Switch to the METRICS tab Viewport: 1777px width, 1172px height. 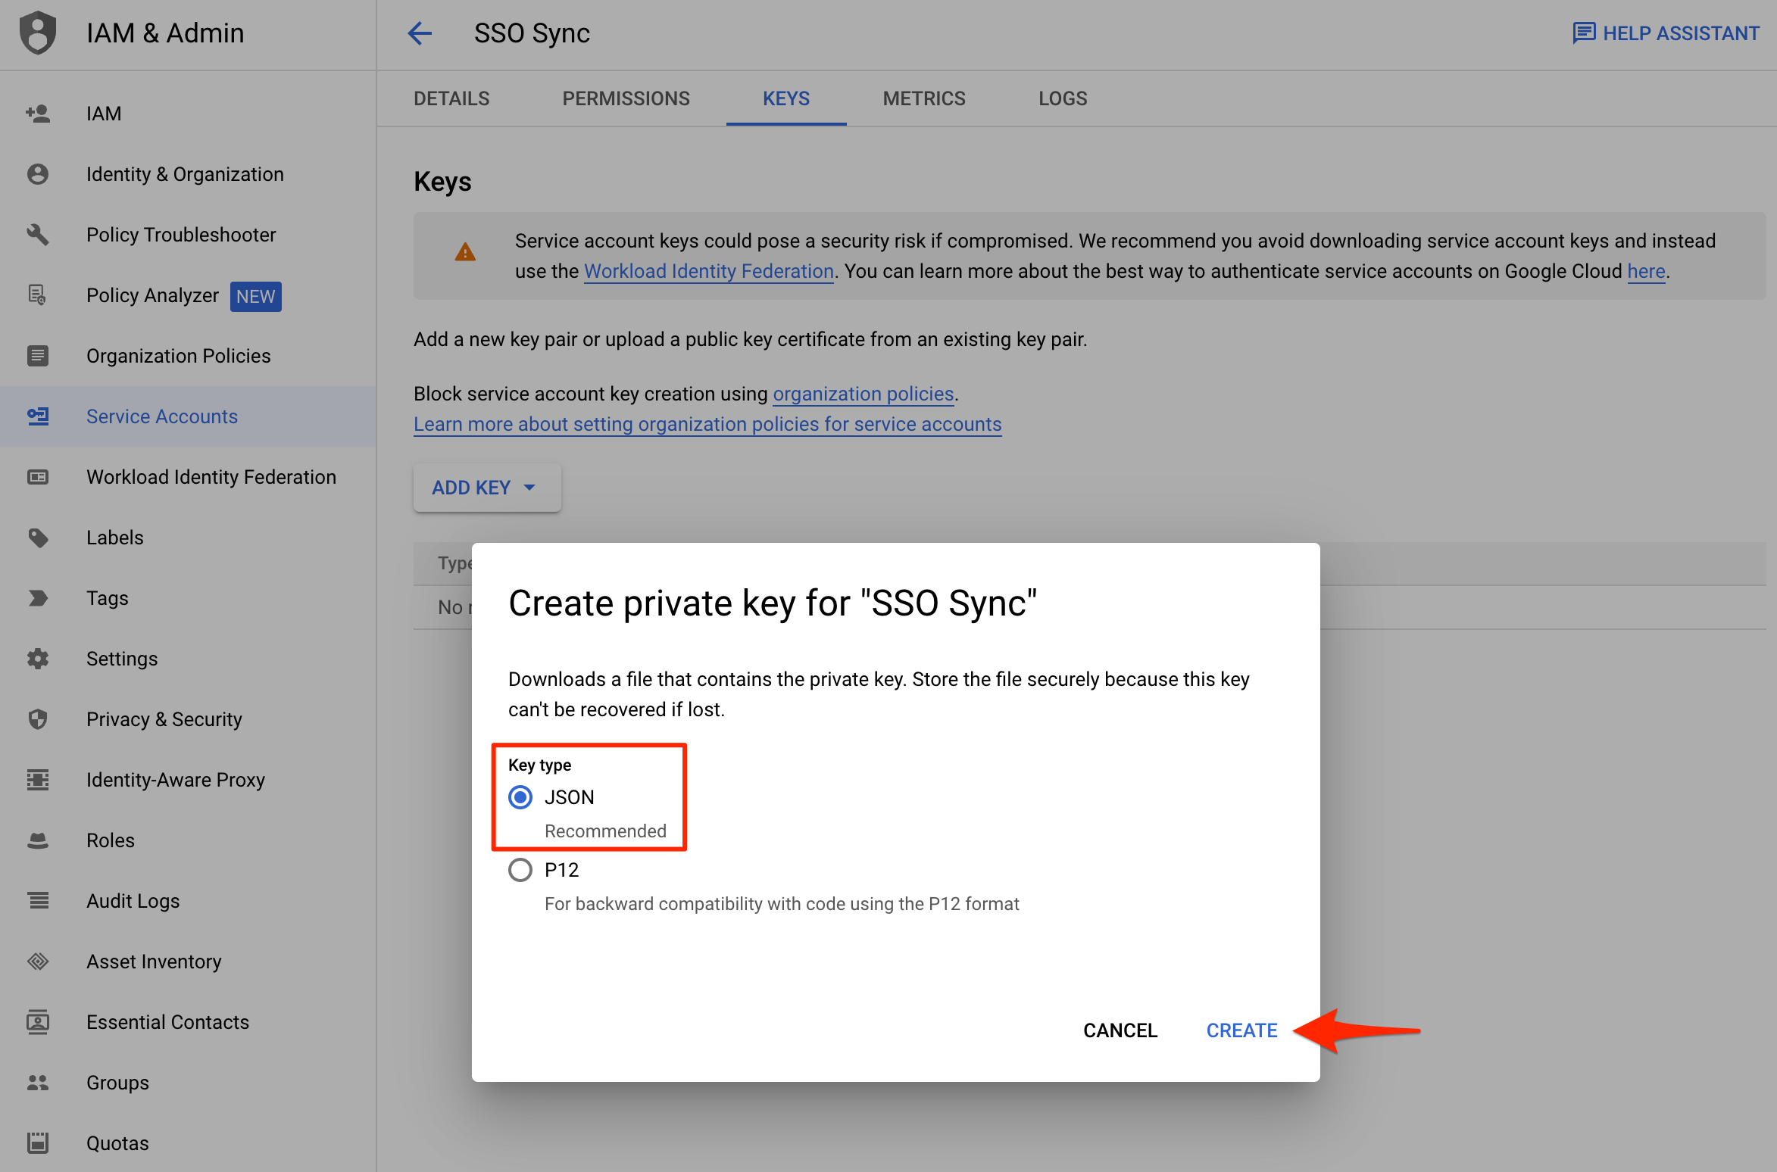point(924,98)
